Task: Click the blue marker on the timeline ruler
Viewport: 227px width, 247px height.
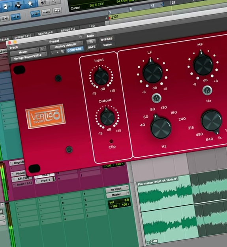Action: (x=163, y=4)
